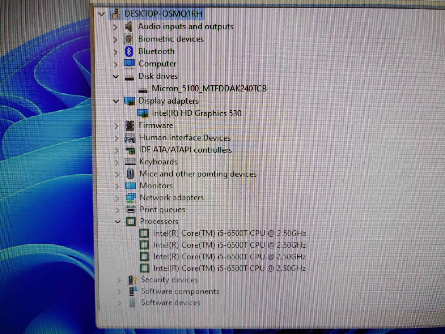Image resolution: width=445 pixels, height=334 pixels.
Task: Select the Processors label
Action: [x=159, y=221]
